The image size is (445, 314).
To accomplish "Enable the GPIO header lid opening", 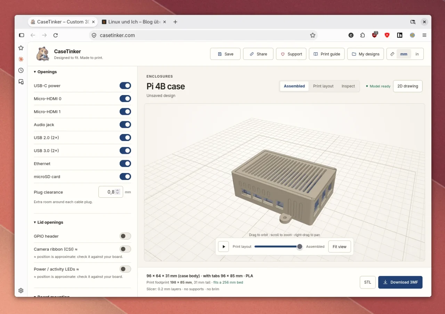I will point(125,236).
